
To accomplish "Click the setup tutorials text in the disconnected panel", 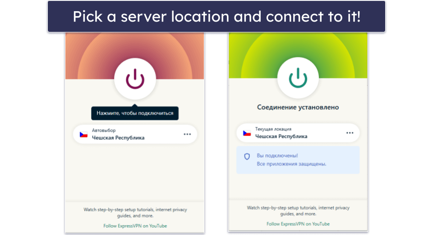I will 135,213.
